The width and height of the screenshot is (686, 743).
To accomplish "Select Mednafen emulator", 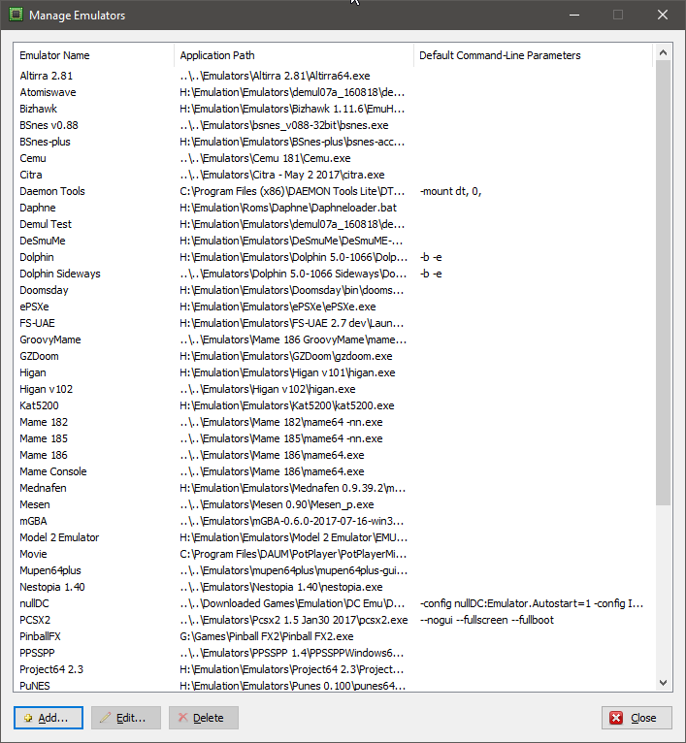I will (x=334, y=488).
